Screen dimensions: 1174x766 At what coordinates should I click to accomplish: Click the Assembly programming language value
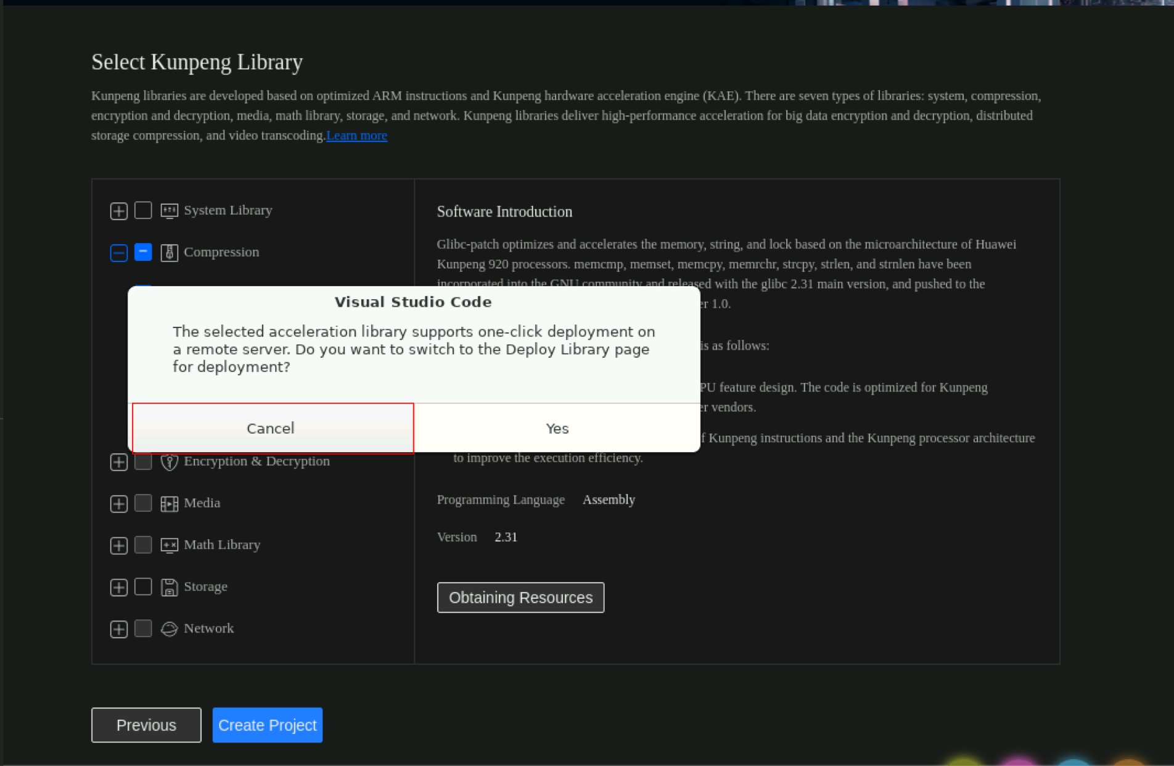click(x=609, y=500)
